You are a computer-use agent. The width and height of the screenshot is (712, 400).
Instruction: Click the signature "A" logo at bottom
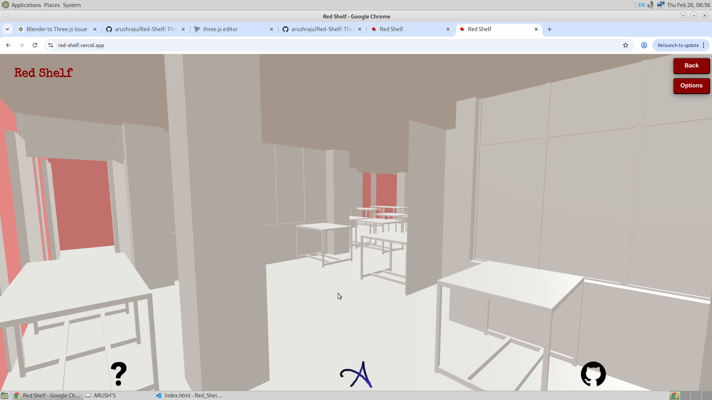[x=356, y=374]
